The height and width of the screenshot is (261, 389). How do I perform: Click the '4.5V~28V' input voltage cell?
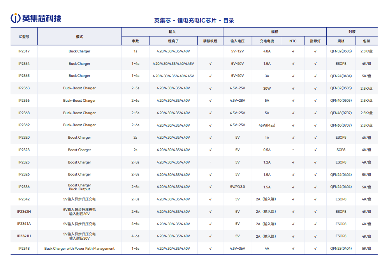click(238, 101)
